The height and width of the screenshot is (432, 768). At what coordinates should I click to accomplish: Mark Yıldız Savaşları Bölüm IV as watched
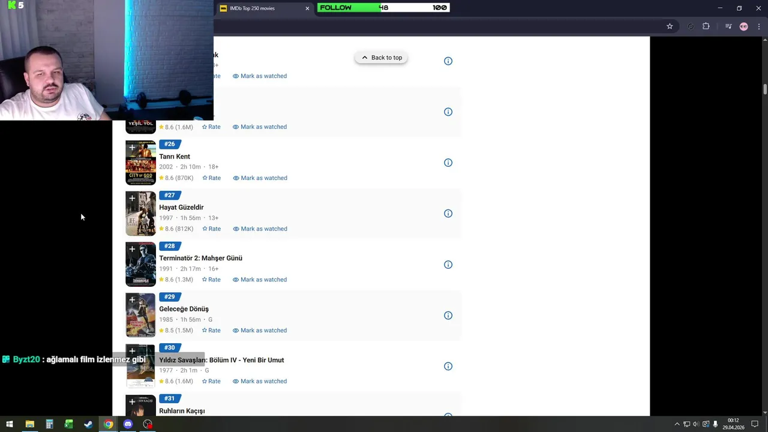(x=260, y=381)
